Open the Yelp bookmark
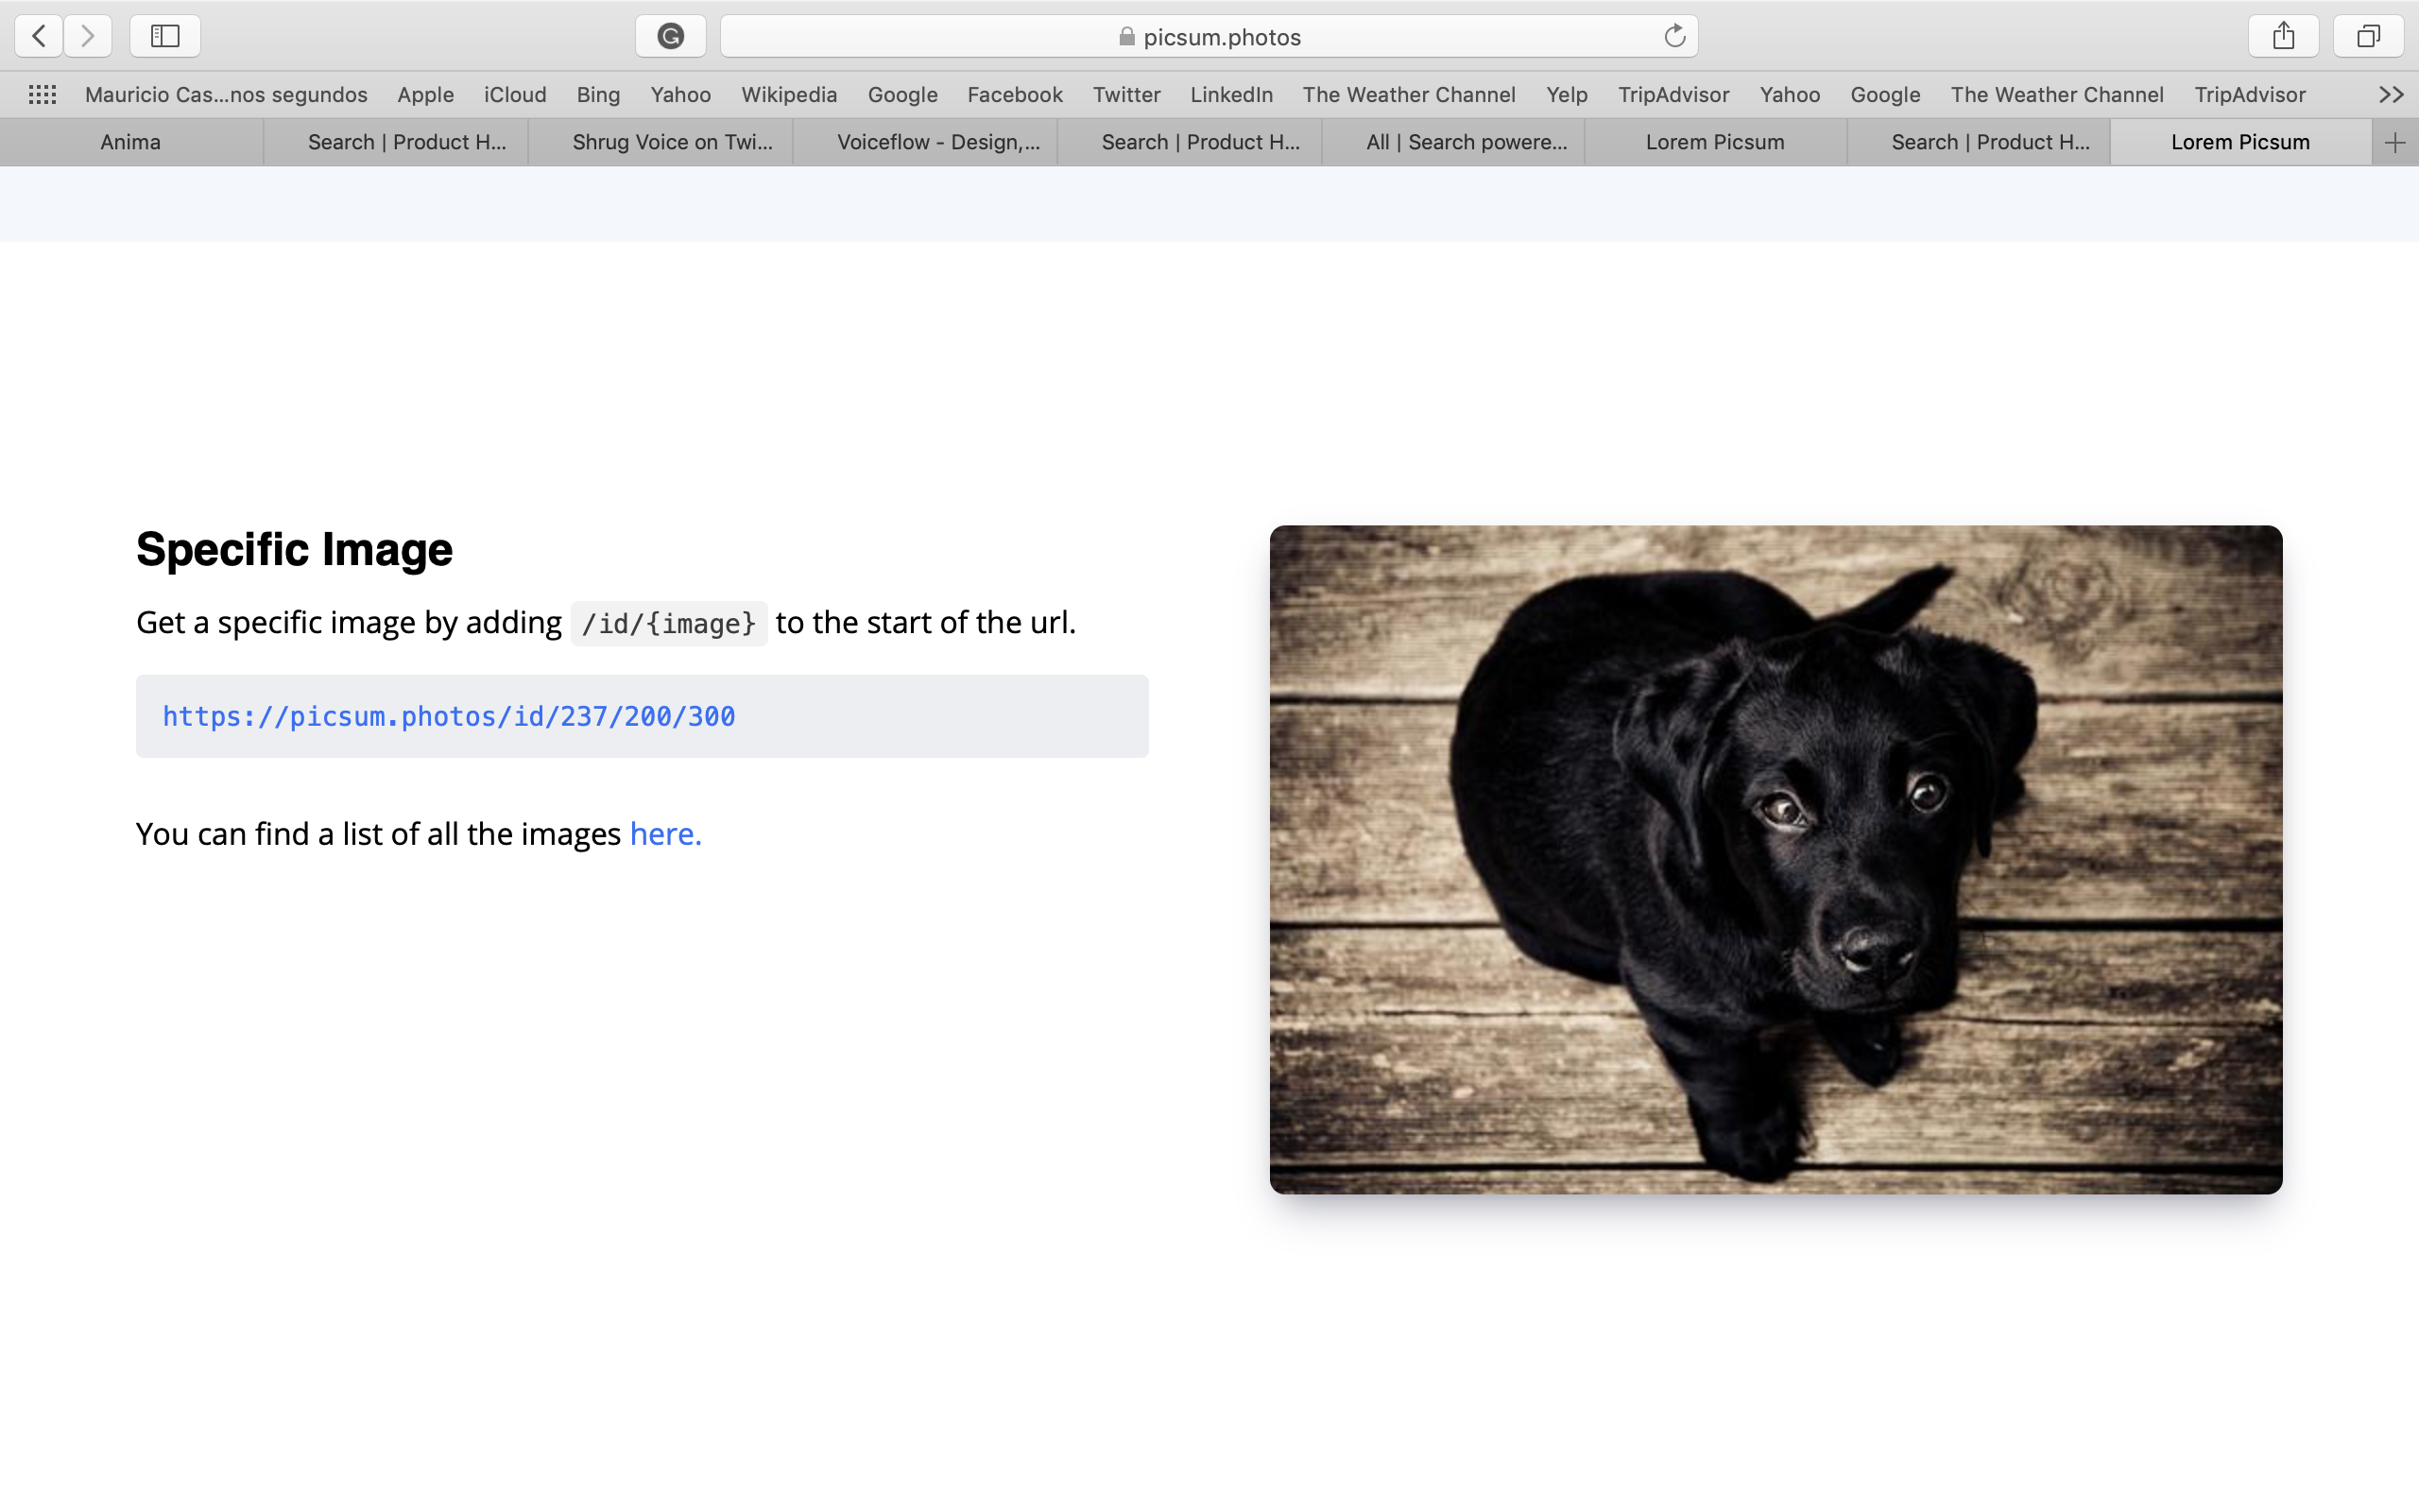 (1567, 94)
